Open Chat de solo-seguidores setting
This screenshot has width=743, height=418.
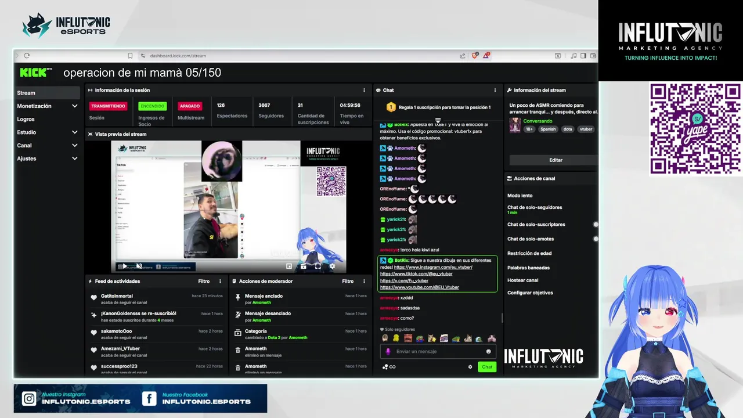[535, 207]
